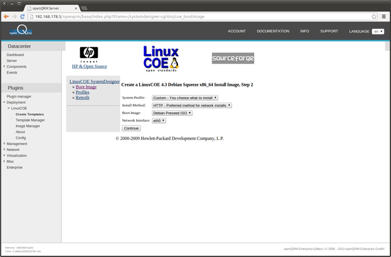
Task: Open the browser hamburger menu
Action: [384, 17]
